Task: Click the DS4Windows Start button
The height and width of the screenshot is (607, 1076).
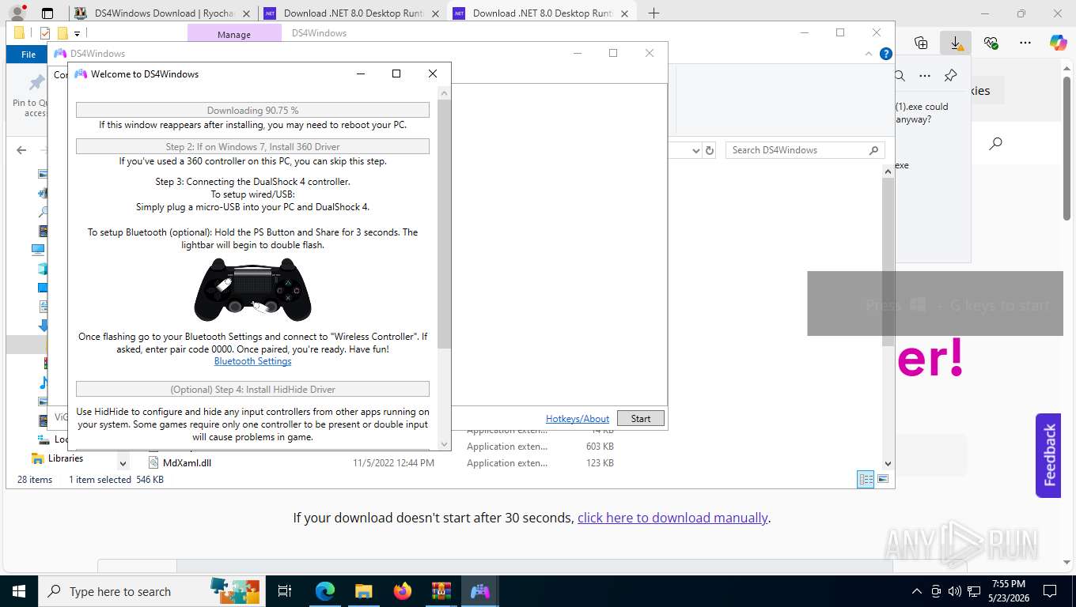Action: pos(641,419)
